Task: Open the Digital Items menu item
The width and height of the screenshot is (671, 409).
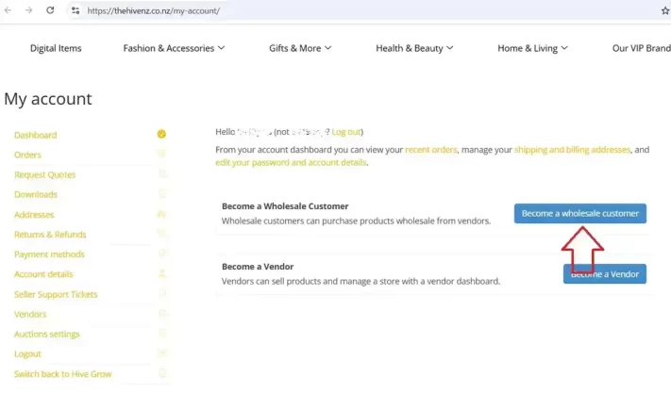Action: tap(56, 48)
